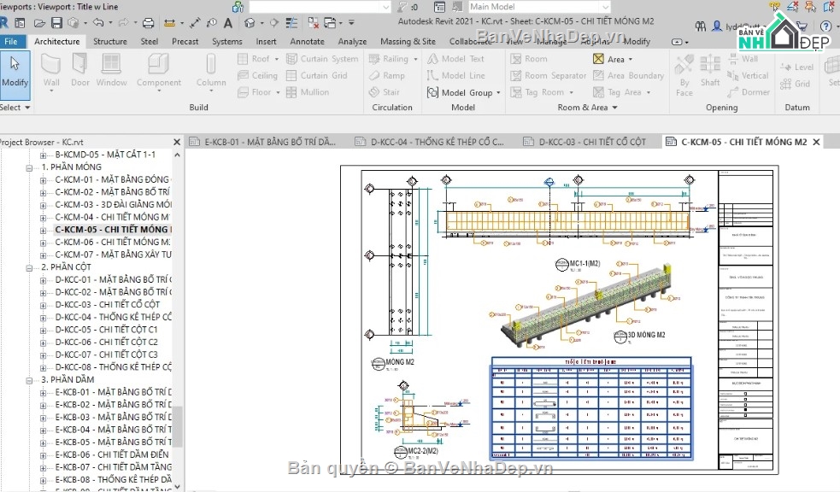
Task: Switch to the Annotate ribbon tab
Action: point(307,41)
